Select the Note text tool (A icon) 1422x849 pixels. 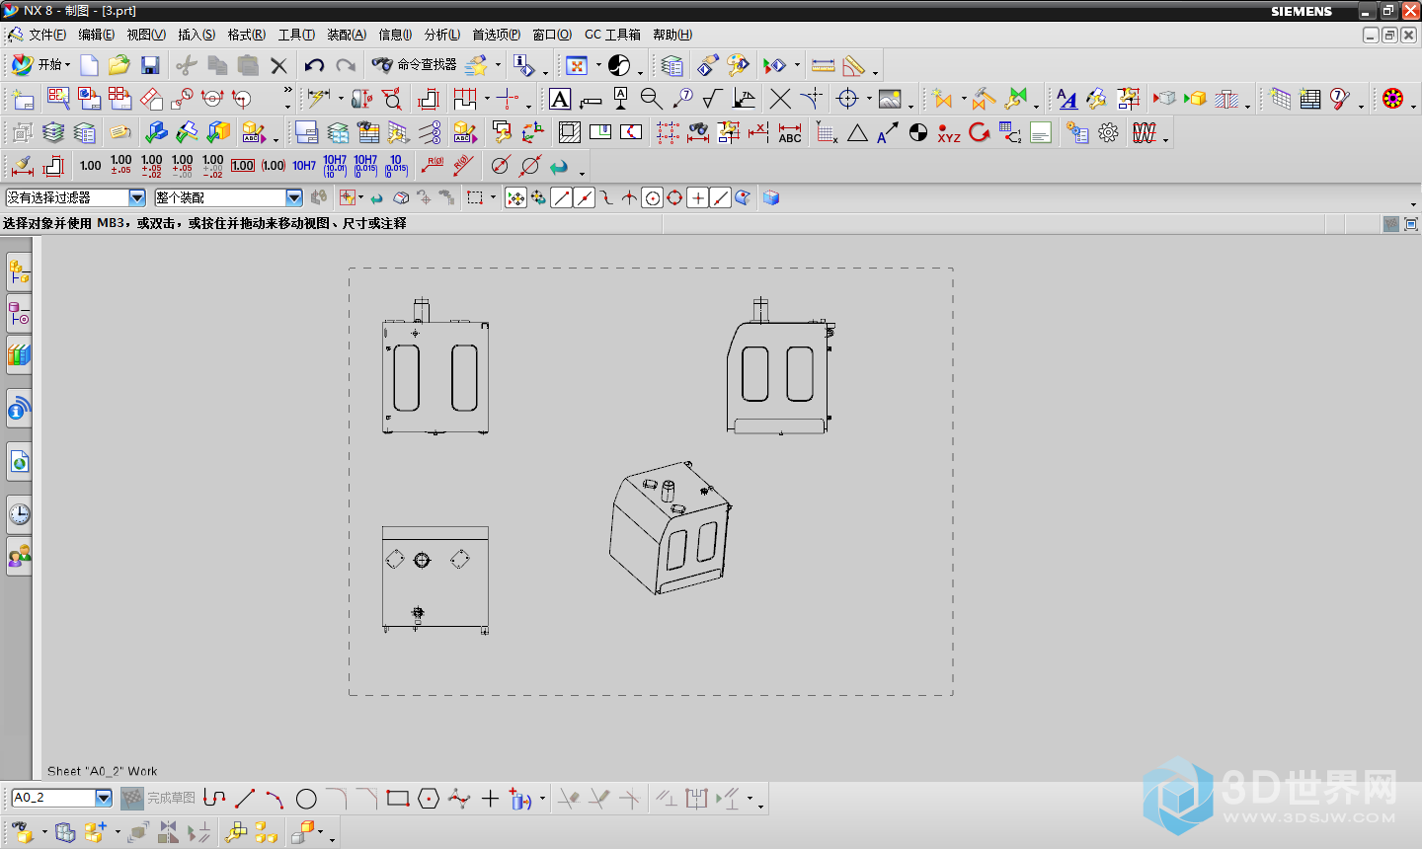click(560, 99)
